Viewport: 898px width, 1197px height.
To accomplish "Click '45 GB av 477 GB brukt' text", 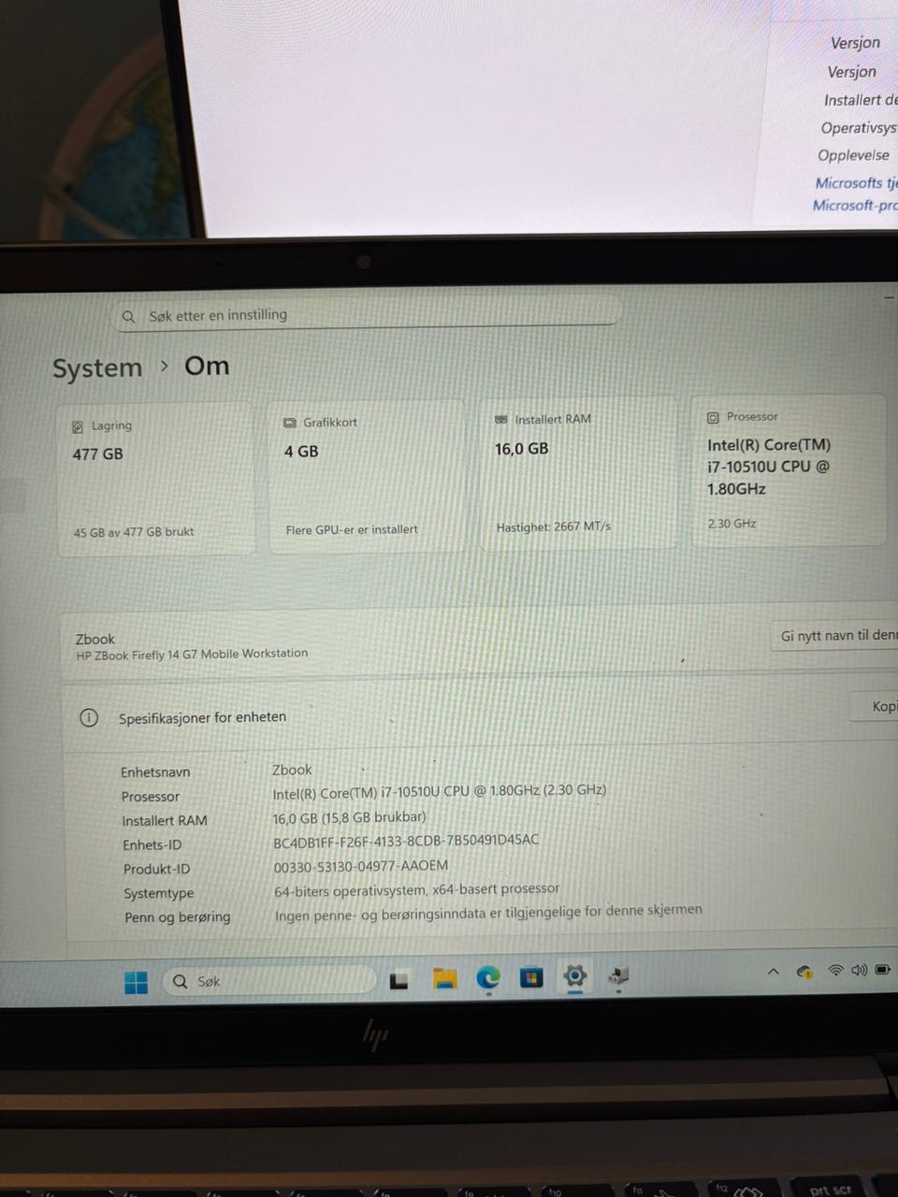I will pyautogui.click(x=134, y=532).
